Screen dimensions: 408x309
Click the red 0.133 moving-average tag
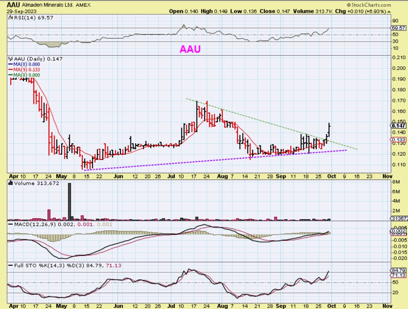398,140
